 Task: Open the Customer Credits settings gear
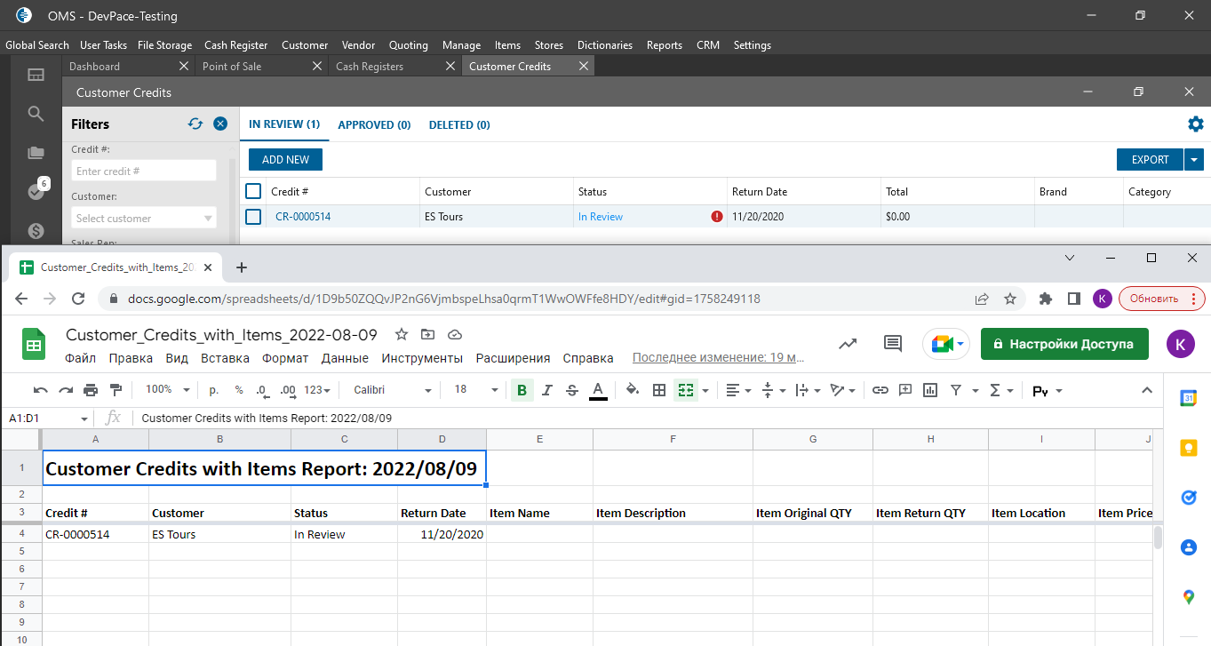1195,124
